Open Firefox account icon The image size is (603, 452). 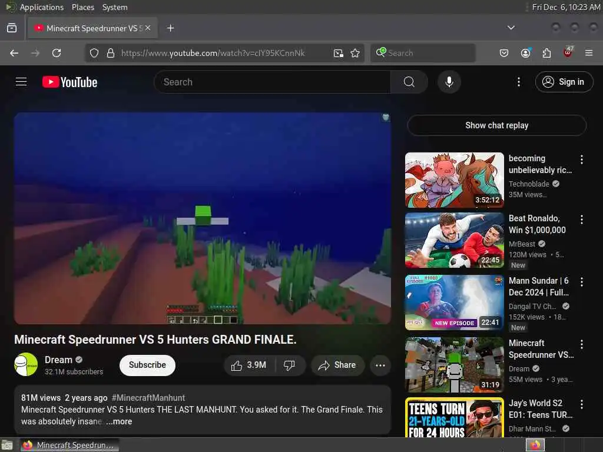[x=525, y=53]
